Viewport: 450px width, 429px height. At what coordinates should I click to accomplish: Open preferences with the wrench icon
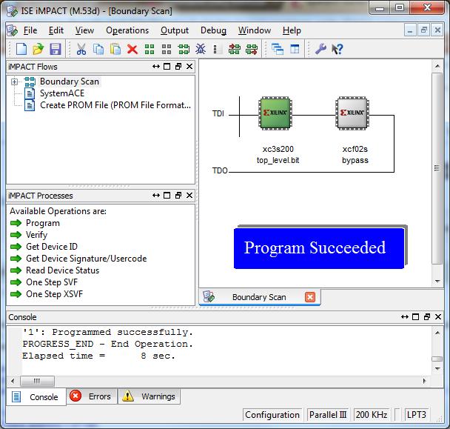click(320, 49)
